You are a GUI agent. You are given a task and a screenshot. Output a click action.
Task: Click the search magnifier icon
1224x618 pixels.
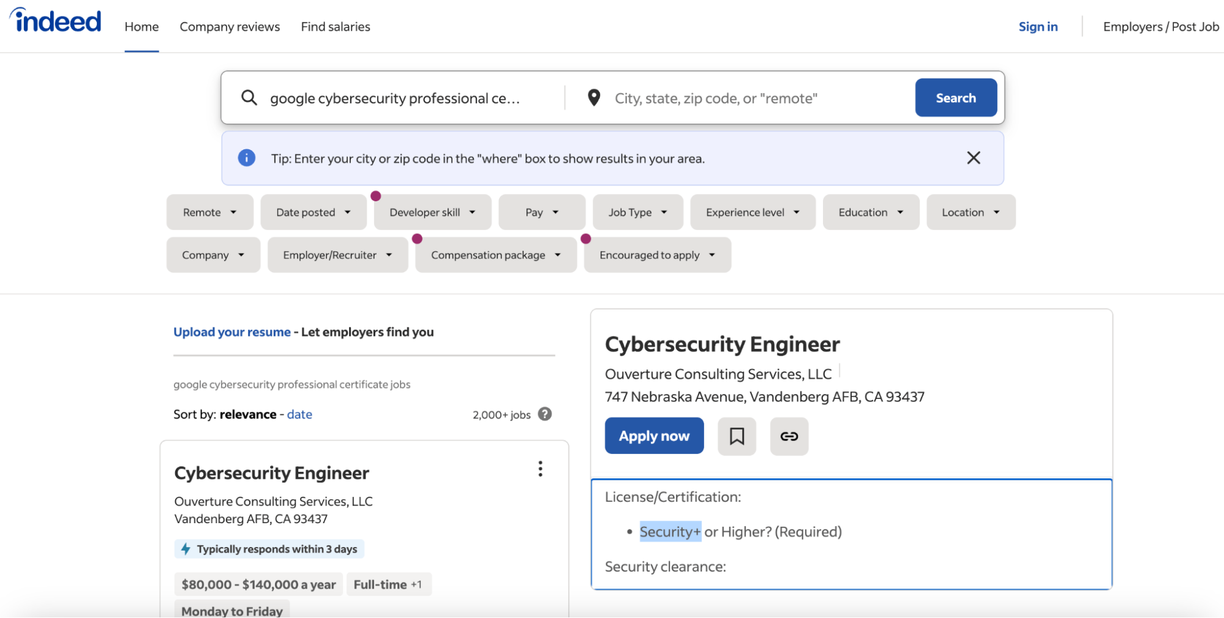tap(249, 97)
